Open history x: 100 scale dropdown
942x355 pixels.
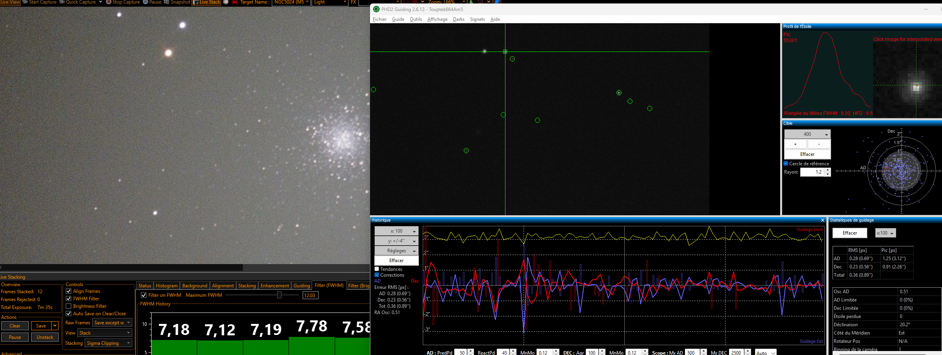coord(396,231)
